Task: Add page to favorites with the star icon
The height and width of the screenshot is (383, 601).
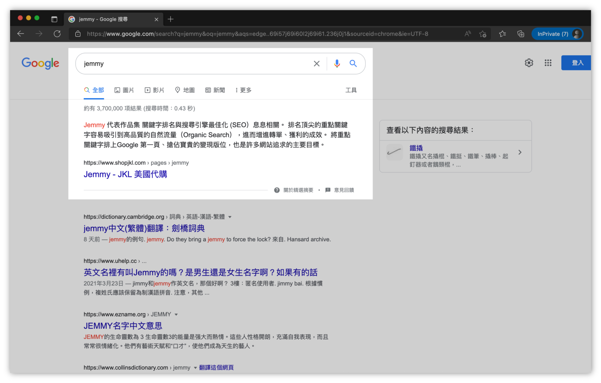Action: pos(483,34)
